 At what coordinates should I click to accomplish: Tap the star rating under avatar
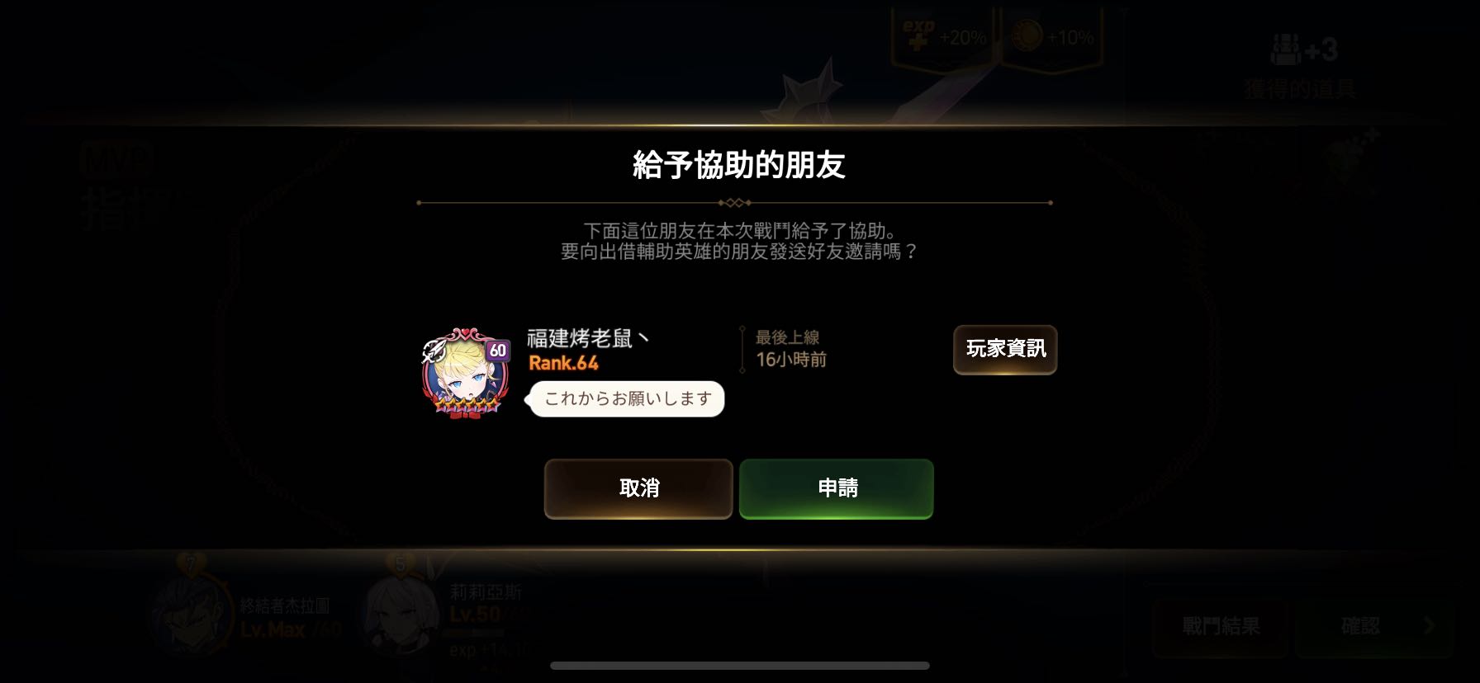[x=467, y=405]
